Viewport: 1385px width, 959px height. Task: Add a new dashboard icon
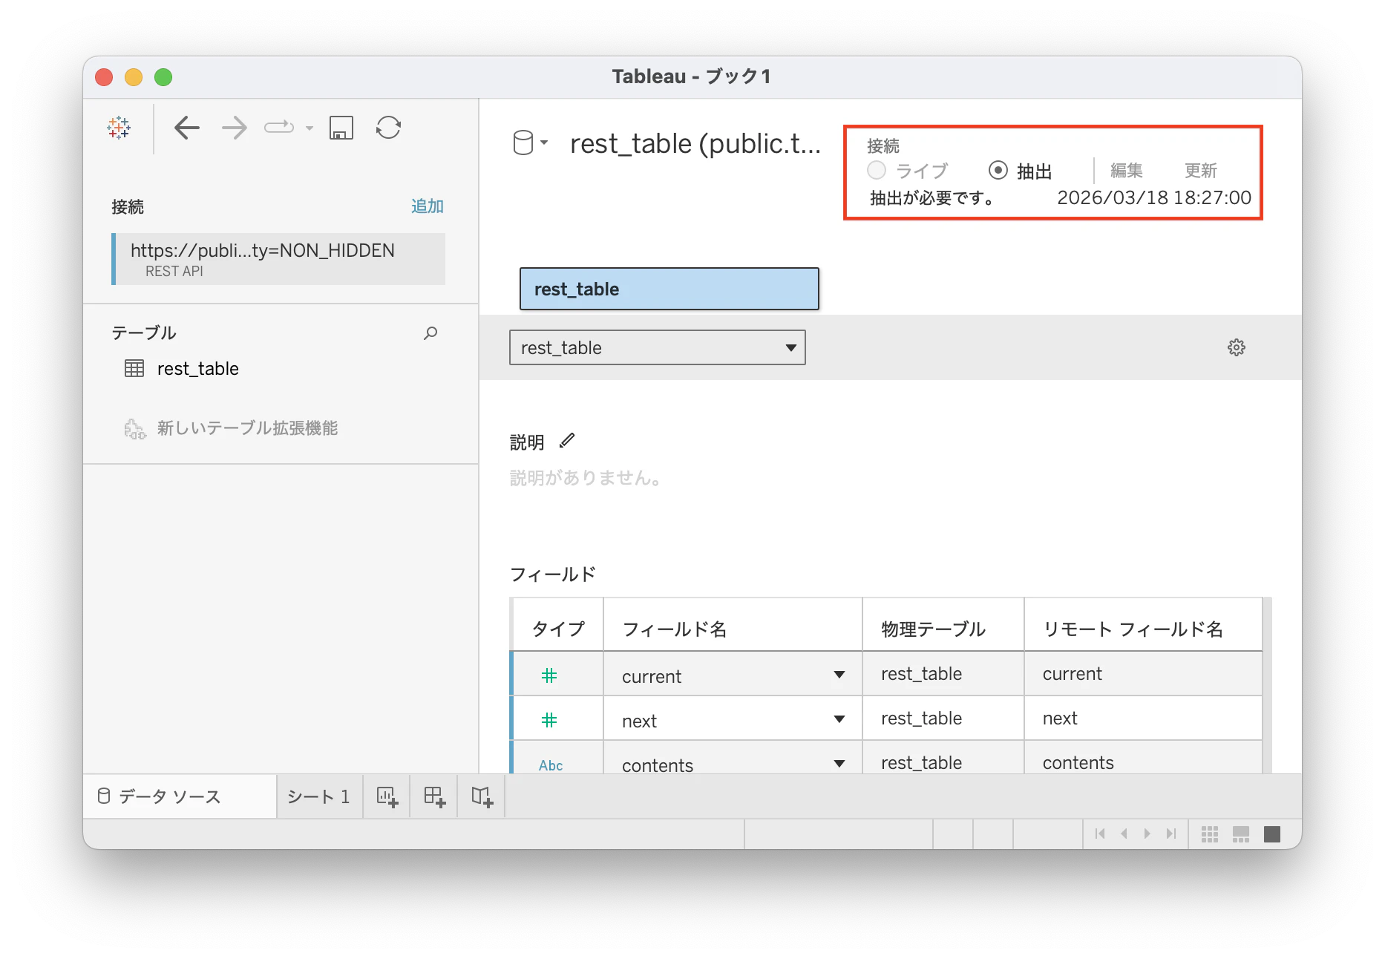click(x=434, y=796)
